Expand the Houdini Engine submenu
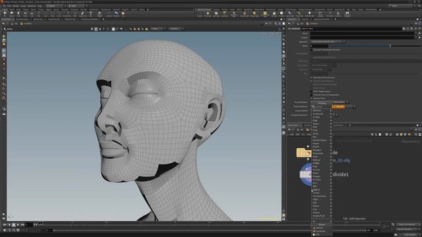422x237 pixels. point(322,140)
